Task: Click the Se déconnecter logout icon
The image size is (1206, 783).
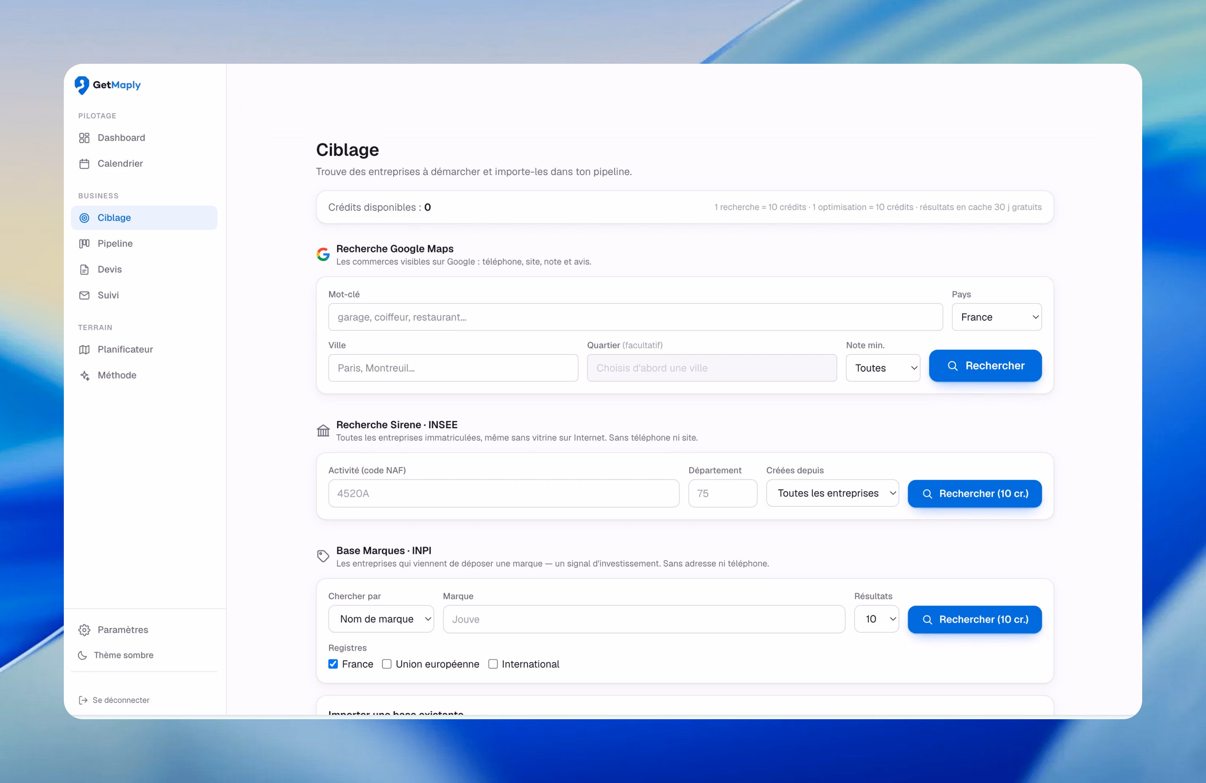Action: (83, 700)
